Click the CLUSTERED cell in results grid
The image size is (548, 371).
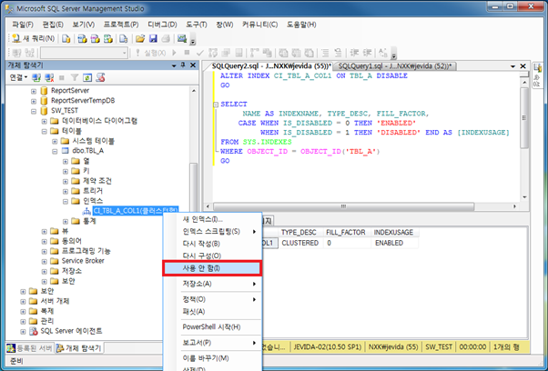pyautogui.click(x=299, y=243)
